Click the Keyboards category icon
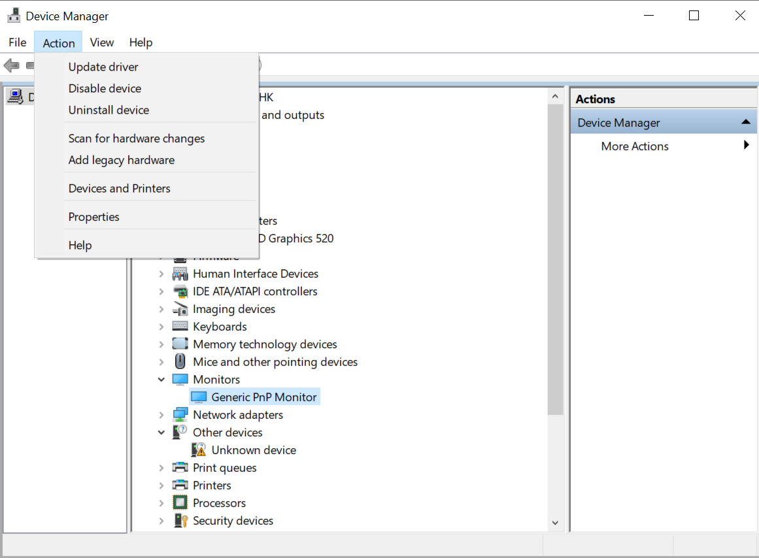 pos(179,326)
